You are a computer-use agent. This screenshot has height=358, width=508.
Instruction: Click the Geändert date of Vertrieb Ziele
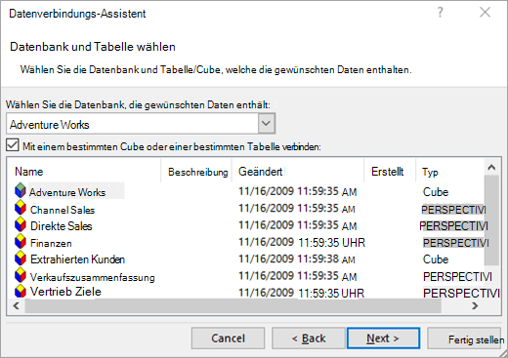point(301,293)
